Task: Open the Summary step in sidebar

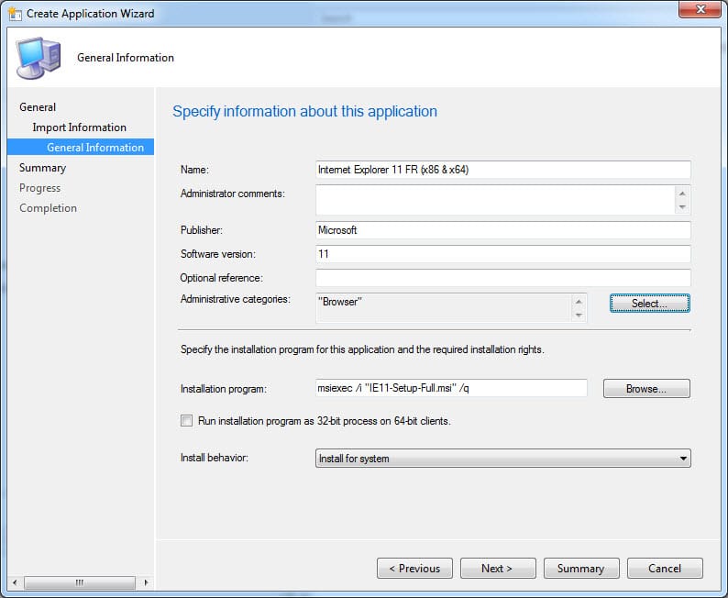Action: [x=43, y=168]
